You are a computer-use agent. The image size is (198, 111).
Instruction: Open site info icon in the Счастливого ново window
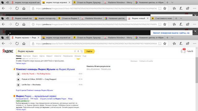click(33, 24)
